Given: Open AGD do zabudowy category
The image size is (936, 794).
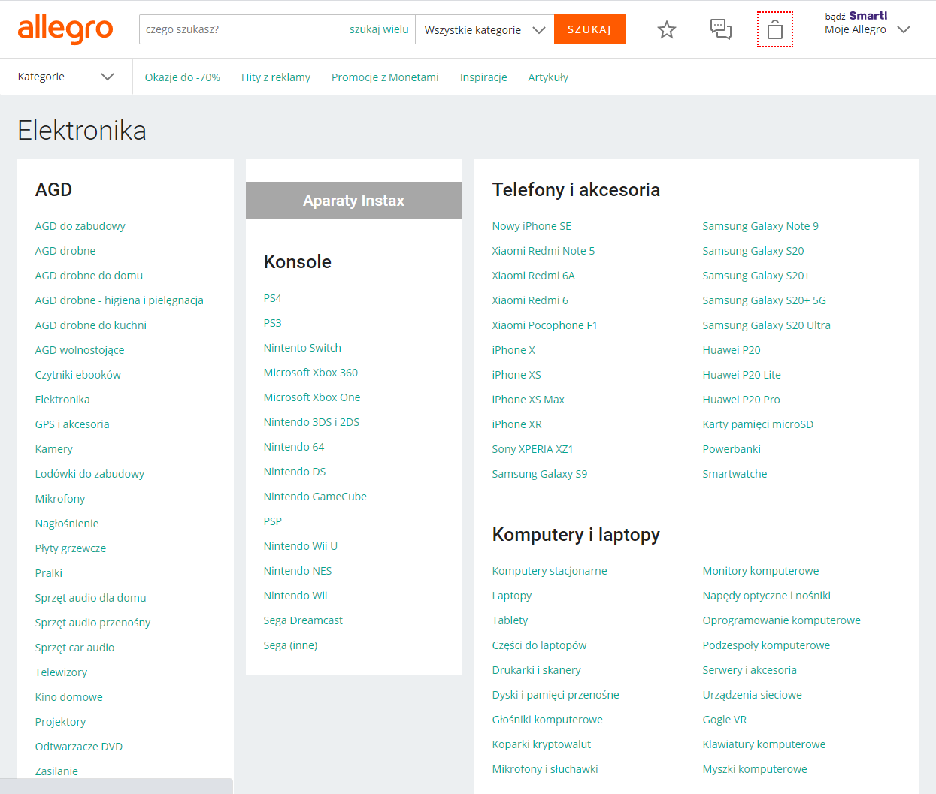Looking at the screenshot, I should pos(80,226).
